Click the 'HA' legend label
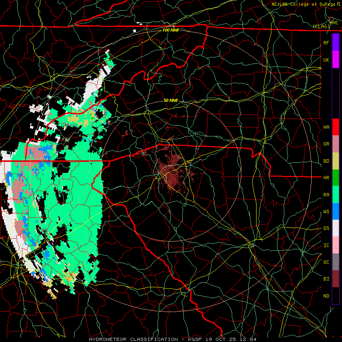The height and width of the screenshot is (342, 342). 326,127
